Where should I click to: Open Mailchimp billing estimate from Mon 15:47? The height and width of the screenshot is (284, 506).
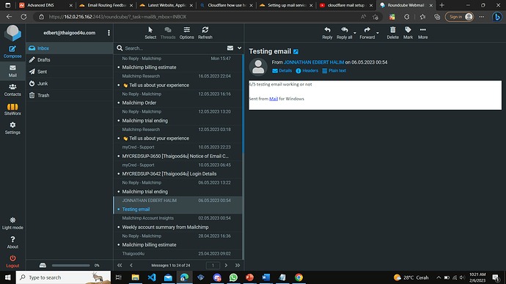pos(177,63)
